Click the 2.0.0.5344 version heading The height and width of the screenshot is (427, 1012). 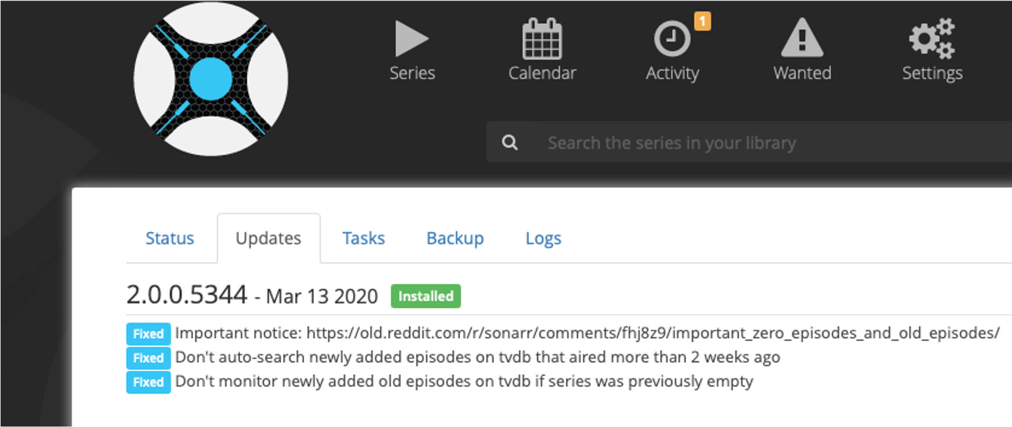click(187, 294)
